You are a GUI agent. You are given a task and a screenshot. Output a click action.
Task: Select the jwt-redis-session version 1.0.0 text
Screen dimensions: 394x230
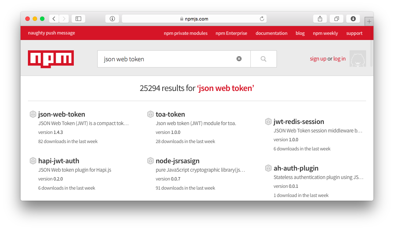pyautogui.click(x=286, y=140)
